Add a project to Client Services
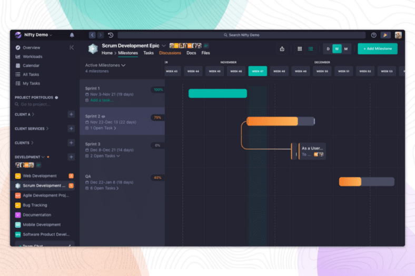This screenshot has width=415, height=276. (x=71, y=129)
